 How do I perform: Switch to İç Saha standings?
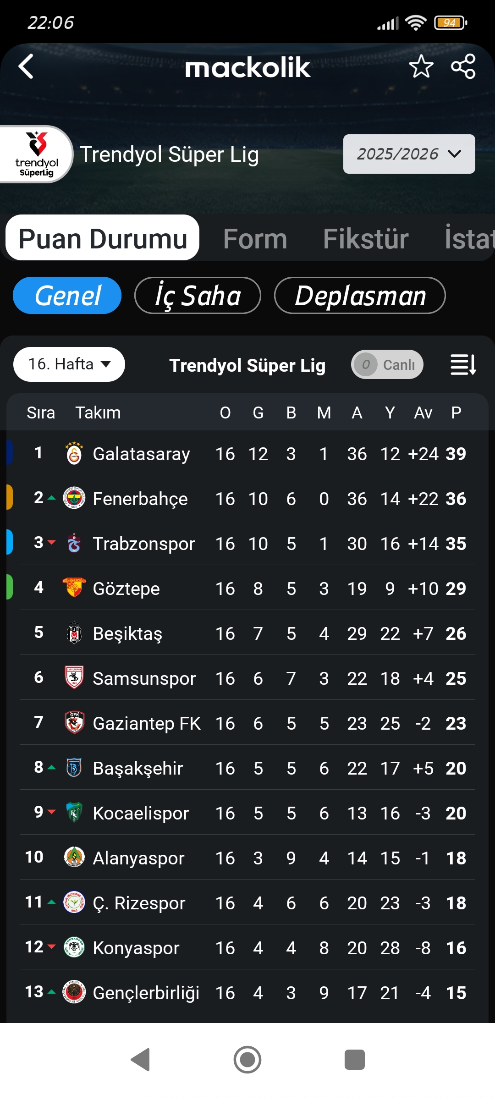pyautogui.click(x=198, y=296)
